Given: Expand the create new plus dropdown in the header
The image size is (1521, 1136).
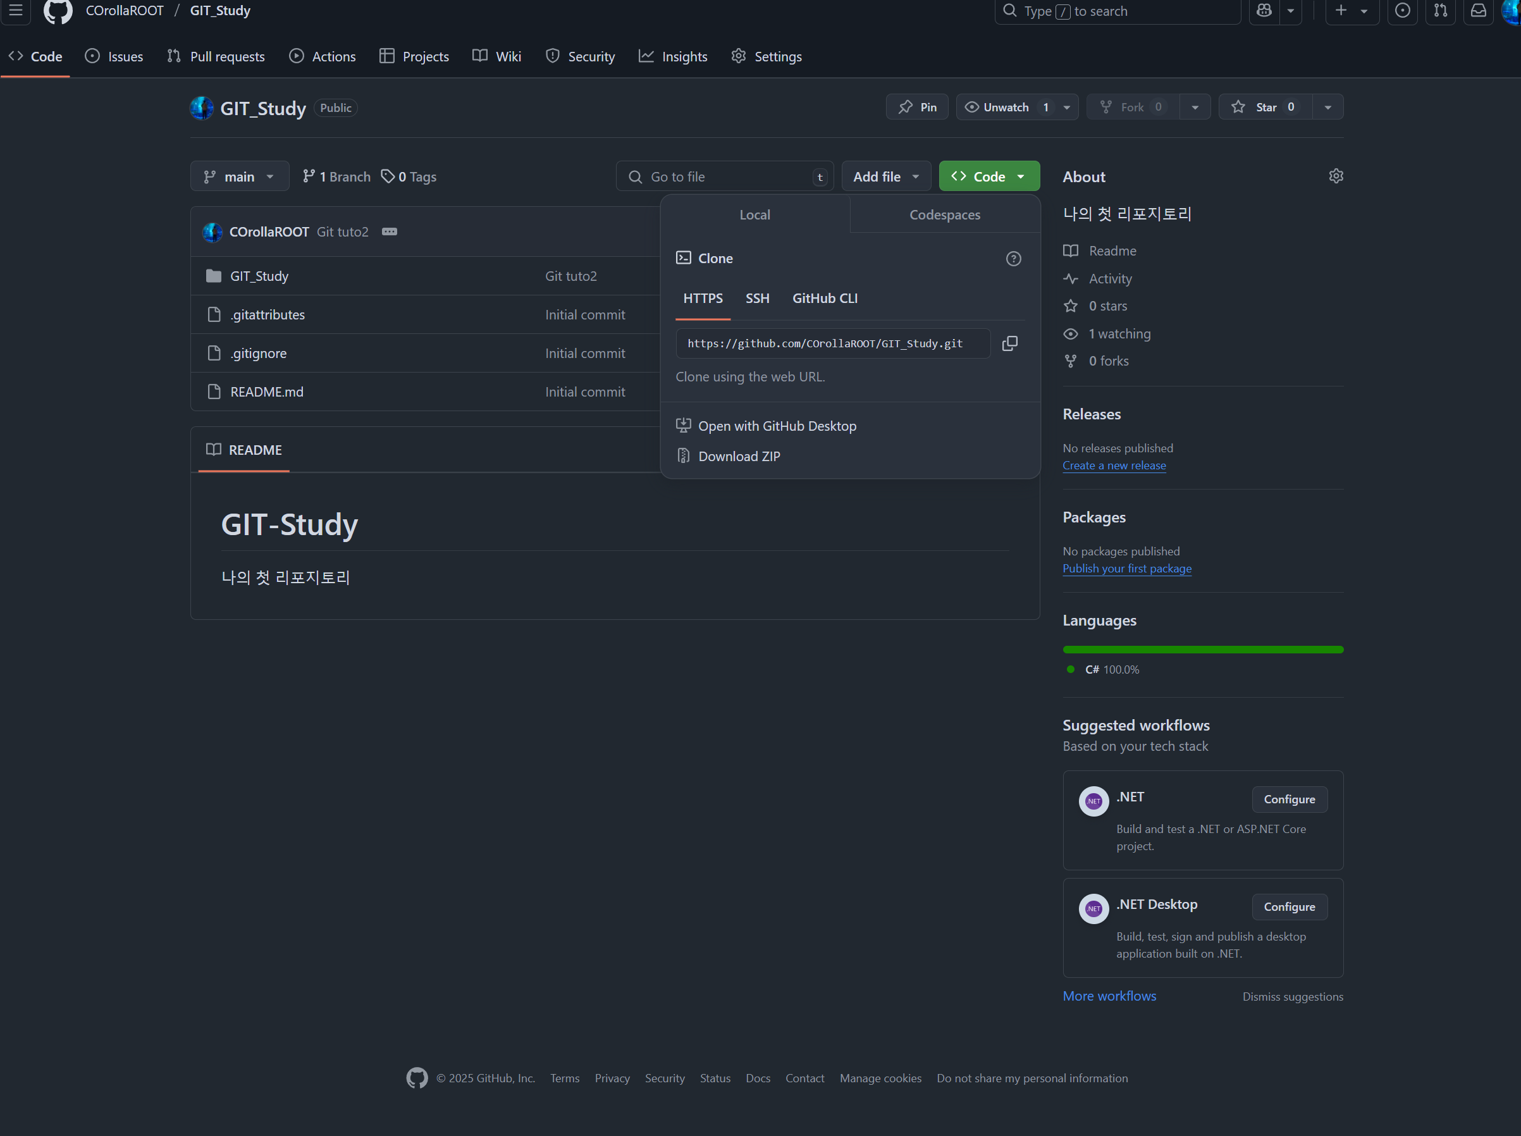Looking at the screenshot, I should (x=1352, y=11).
